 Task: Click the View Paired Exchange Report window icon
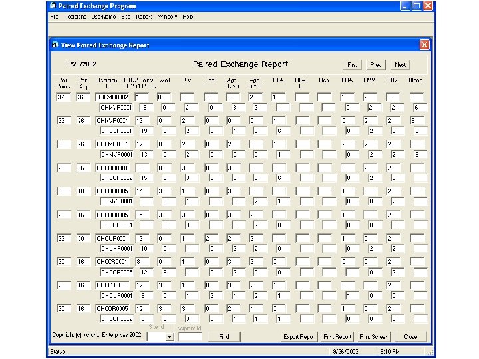[55, 45]
